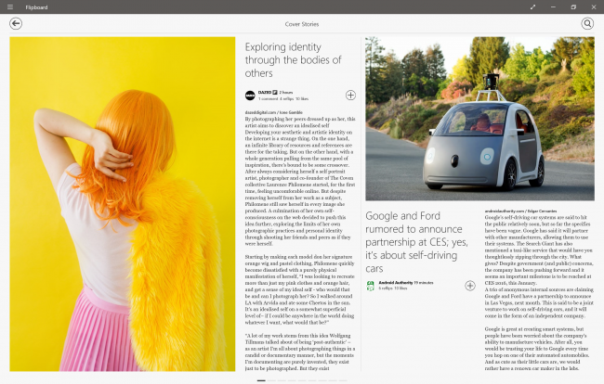Viewport: 604px width, 384px height.
Task: Click paragraph starting 'Google's self-driving car systems'
Action: 539,250
